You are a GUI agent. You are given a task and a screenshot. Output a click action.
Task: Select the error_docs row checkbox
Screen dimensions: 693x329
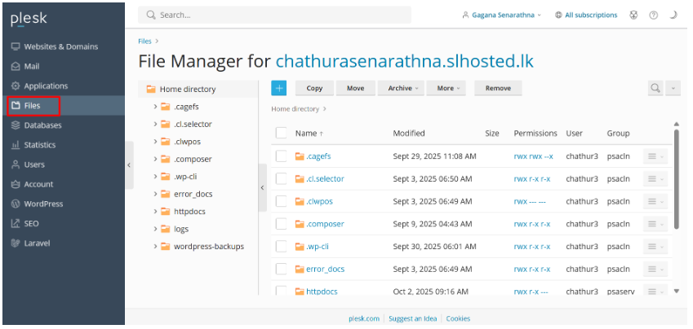[282, 269]
